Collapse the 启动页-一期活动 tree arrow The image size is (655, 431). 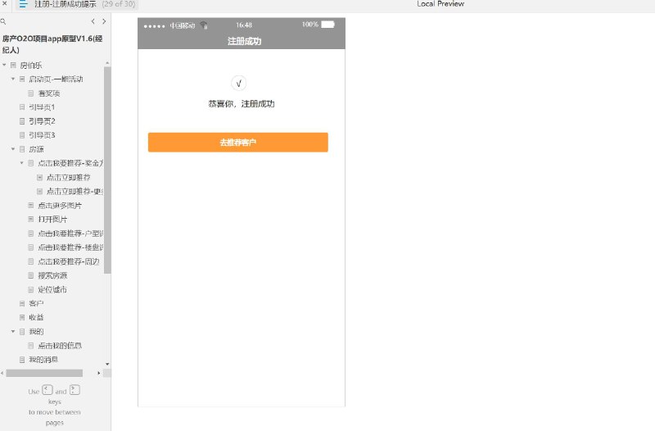click(x=13, y=79)
